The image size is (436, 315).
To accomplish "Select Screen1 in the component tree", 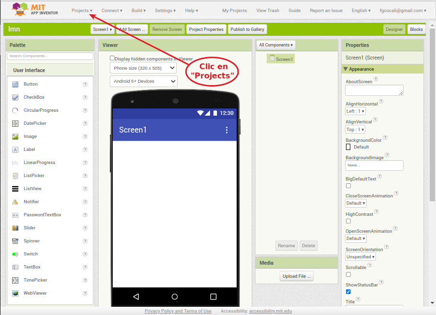I will tap(281, 59).
